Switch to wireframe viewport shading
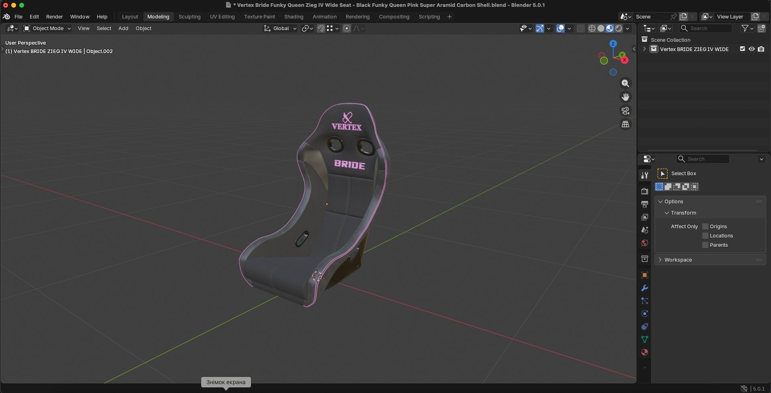This screenshot has height=393, width=771. (x=592, y=28)
